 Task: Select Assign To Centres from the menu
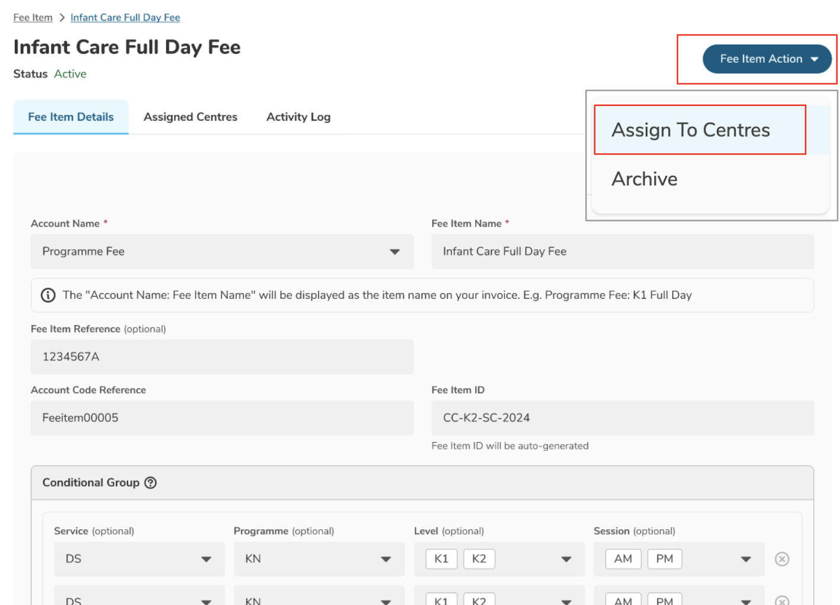coord(690,130)
